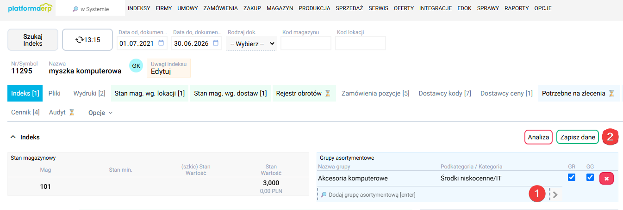Click the Kod magazynu input field
Screen dimensions: 623x210
(x=306, y=43)
